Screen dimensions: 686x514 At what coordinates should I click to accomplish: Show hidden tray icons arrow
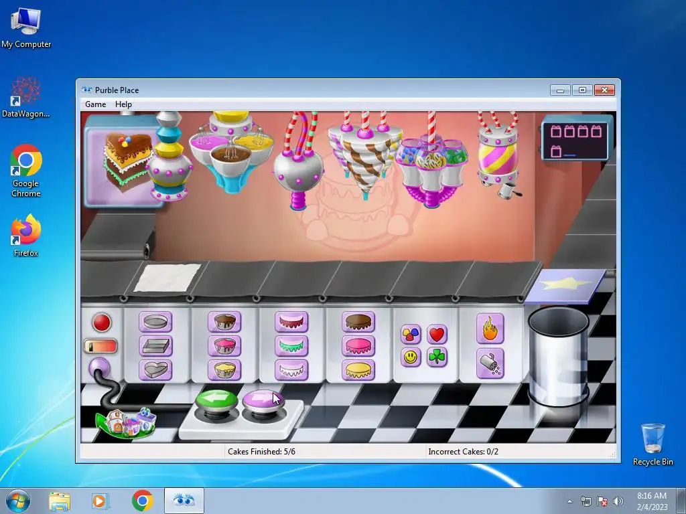click(569, 501)
